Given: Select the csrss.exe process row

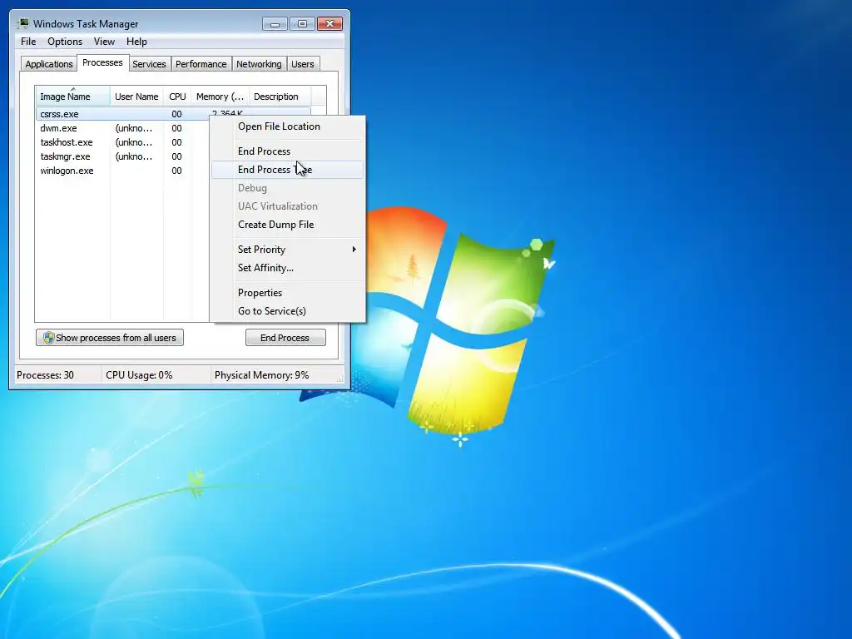Looking at the screenshot, I should [123, 113].
